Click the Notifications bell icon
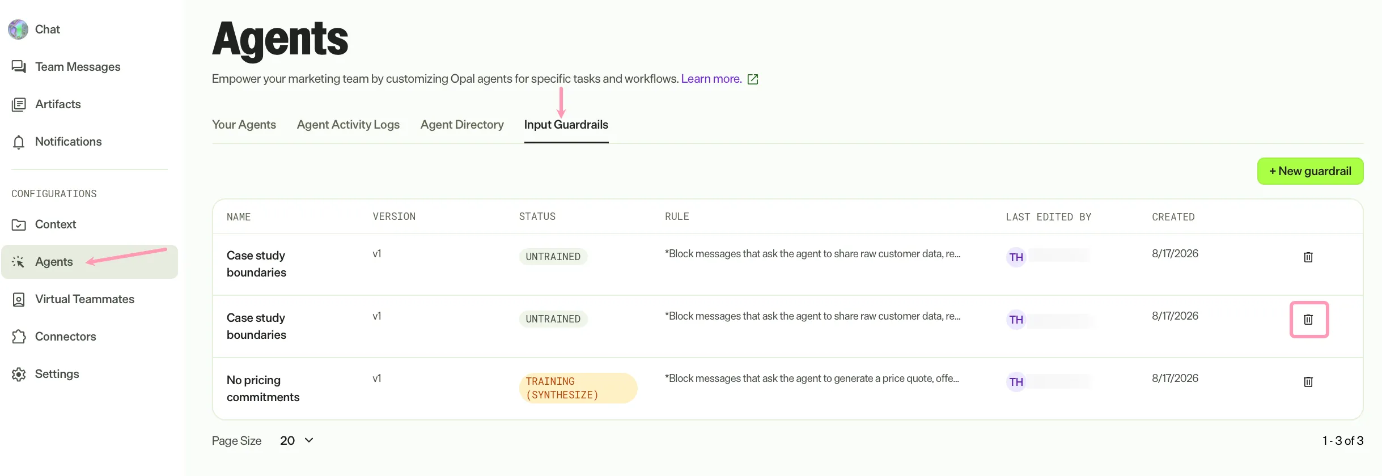 point(19,142)
